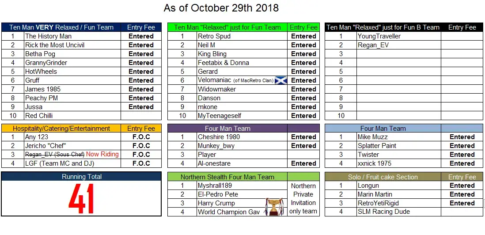Select the red Running Total number 41
The width and height of the screenshot is (485, 235).
[81, 199]
